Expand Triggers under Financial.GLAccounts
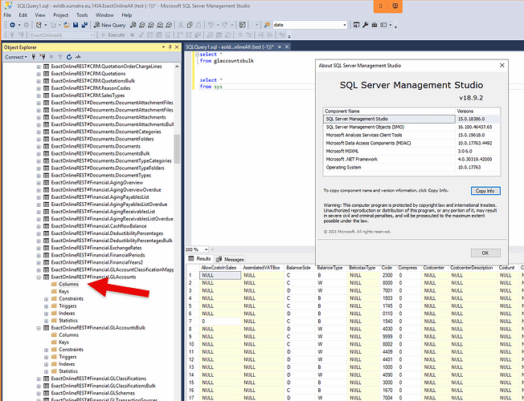The height and width of the screenshot is (401, 524). click(x=47, y=306)
